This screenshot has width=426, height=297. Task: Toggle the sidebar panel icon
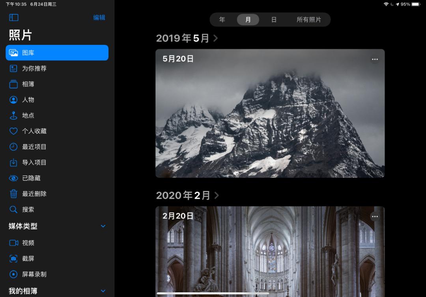(14, 18)
